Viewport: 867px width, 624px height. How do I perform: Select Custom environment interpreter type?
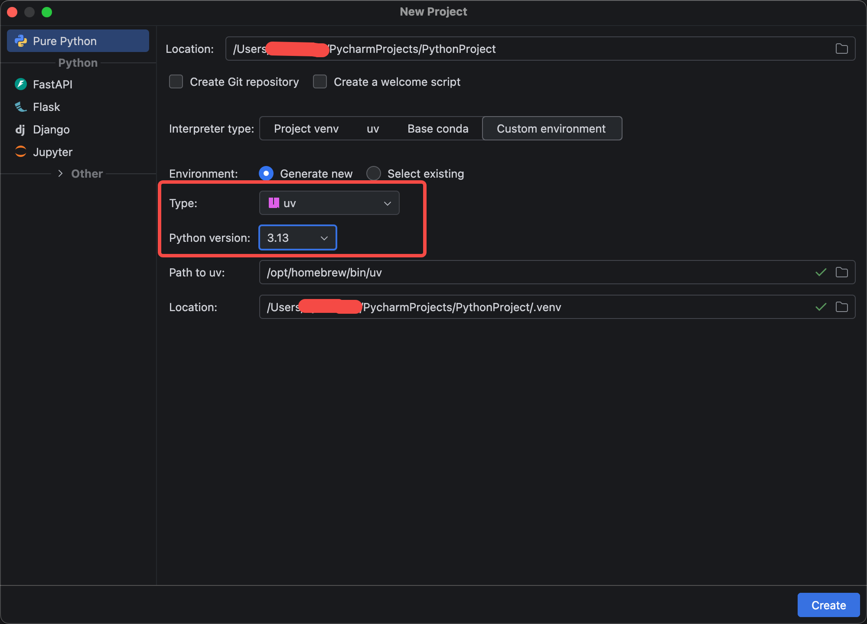point(551,129)
